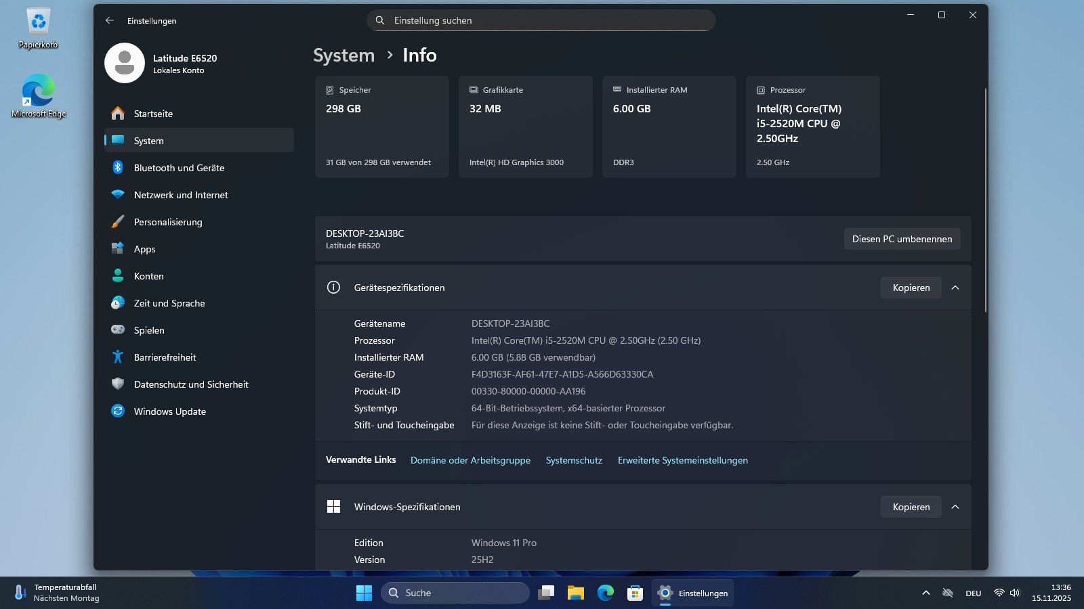1084x609 pixels.
Task: Click the Datenschutz shield icon
Action: tap(118, 384)
